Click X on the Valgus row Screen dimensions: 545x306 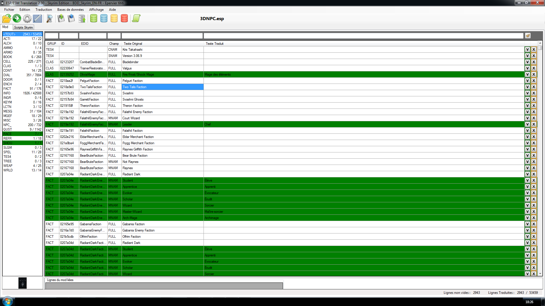(x=534, y=68)
